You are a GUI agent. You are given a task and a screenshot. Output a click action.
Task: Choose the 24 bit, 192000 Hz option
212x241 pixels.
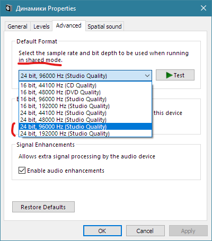click(x=85, y=133)
